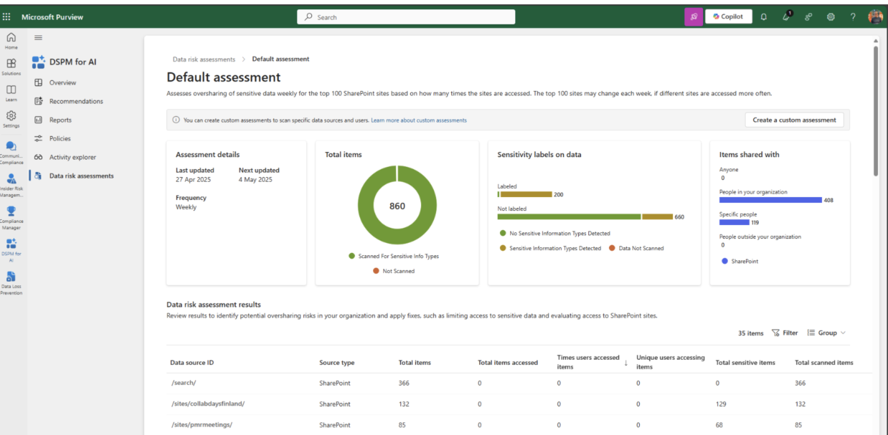This screenshot has height=435, width=888.
Task: Click in the Search box
Action: pos(406,16)
